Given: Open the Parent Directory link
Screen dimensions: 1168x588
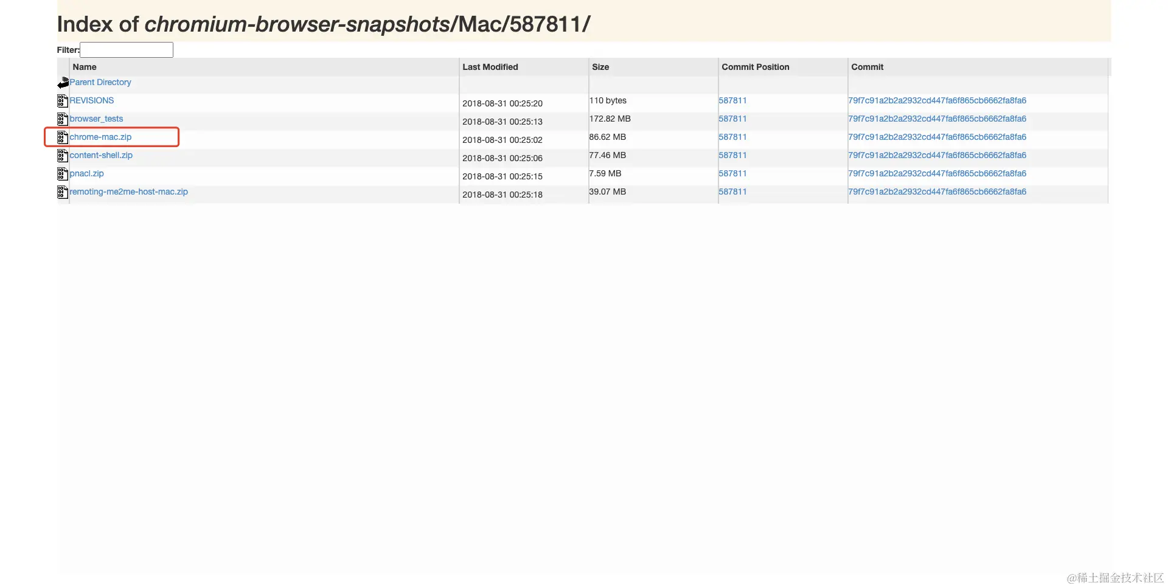Looking at the screenshot, I should point(100,82).
